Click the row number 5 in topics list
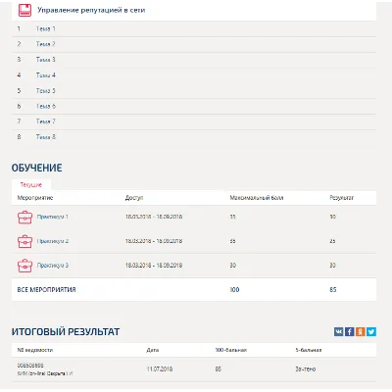The image size is (392, 392). [x=19, y=90]
